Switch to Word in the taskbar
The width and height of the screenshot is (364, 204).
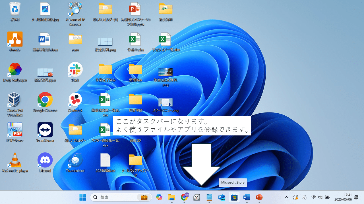(247, 197)
